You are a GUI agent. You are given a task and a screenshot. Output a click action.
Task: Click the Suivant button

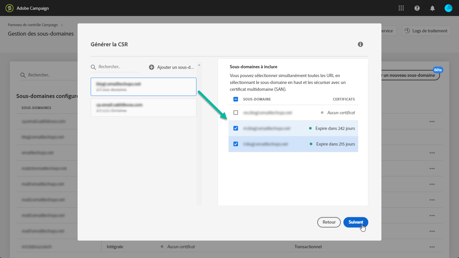[x=356, y=222]
